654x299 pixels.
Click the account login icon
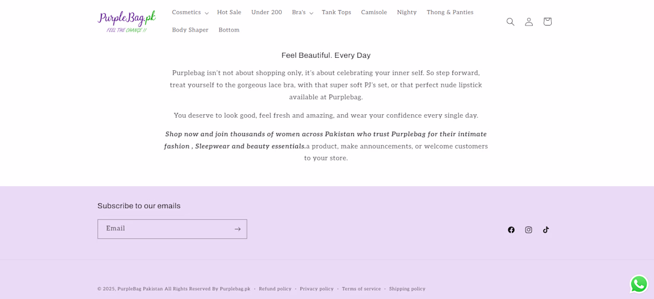(x=529, y=21)
